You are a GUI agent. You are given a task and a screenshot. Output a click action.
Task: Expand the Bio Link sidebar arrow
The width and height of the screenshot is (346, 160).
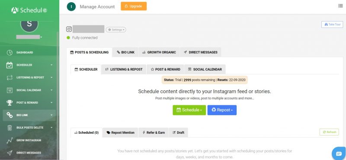[x=51, y=115]
